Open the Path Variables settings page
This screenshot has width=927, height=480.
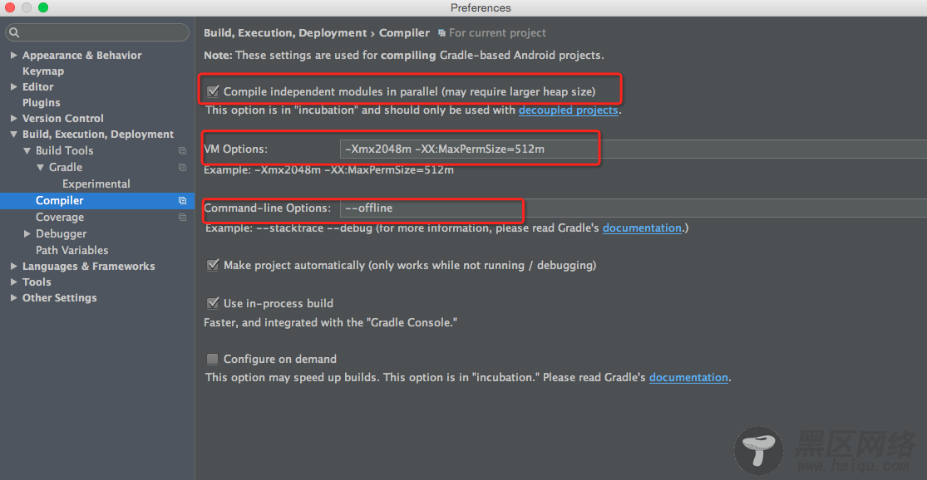pyautogui.click(x=72, y=250)
